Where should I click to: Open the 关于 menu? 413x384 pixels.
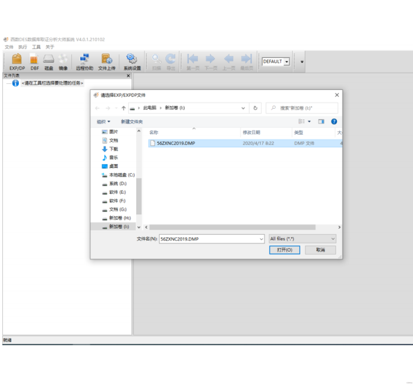point(50,47)
